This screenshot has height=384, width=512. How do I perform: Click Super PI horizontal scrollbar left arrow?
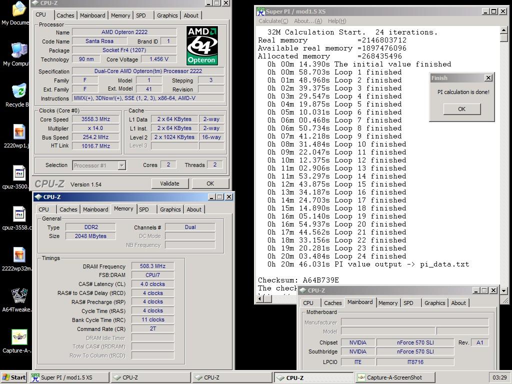260,298
